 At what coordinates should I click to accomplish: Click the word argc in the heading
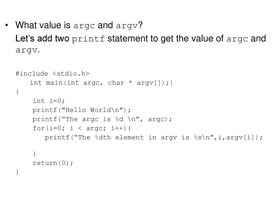(84, 26)
